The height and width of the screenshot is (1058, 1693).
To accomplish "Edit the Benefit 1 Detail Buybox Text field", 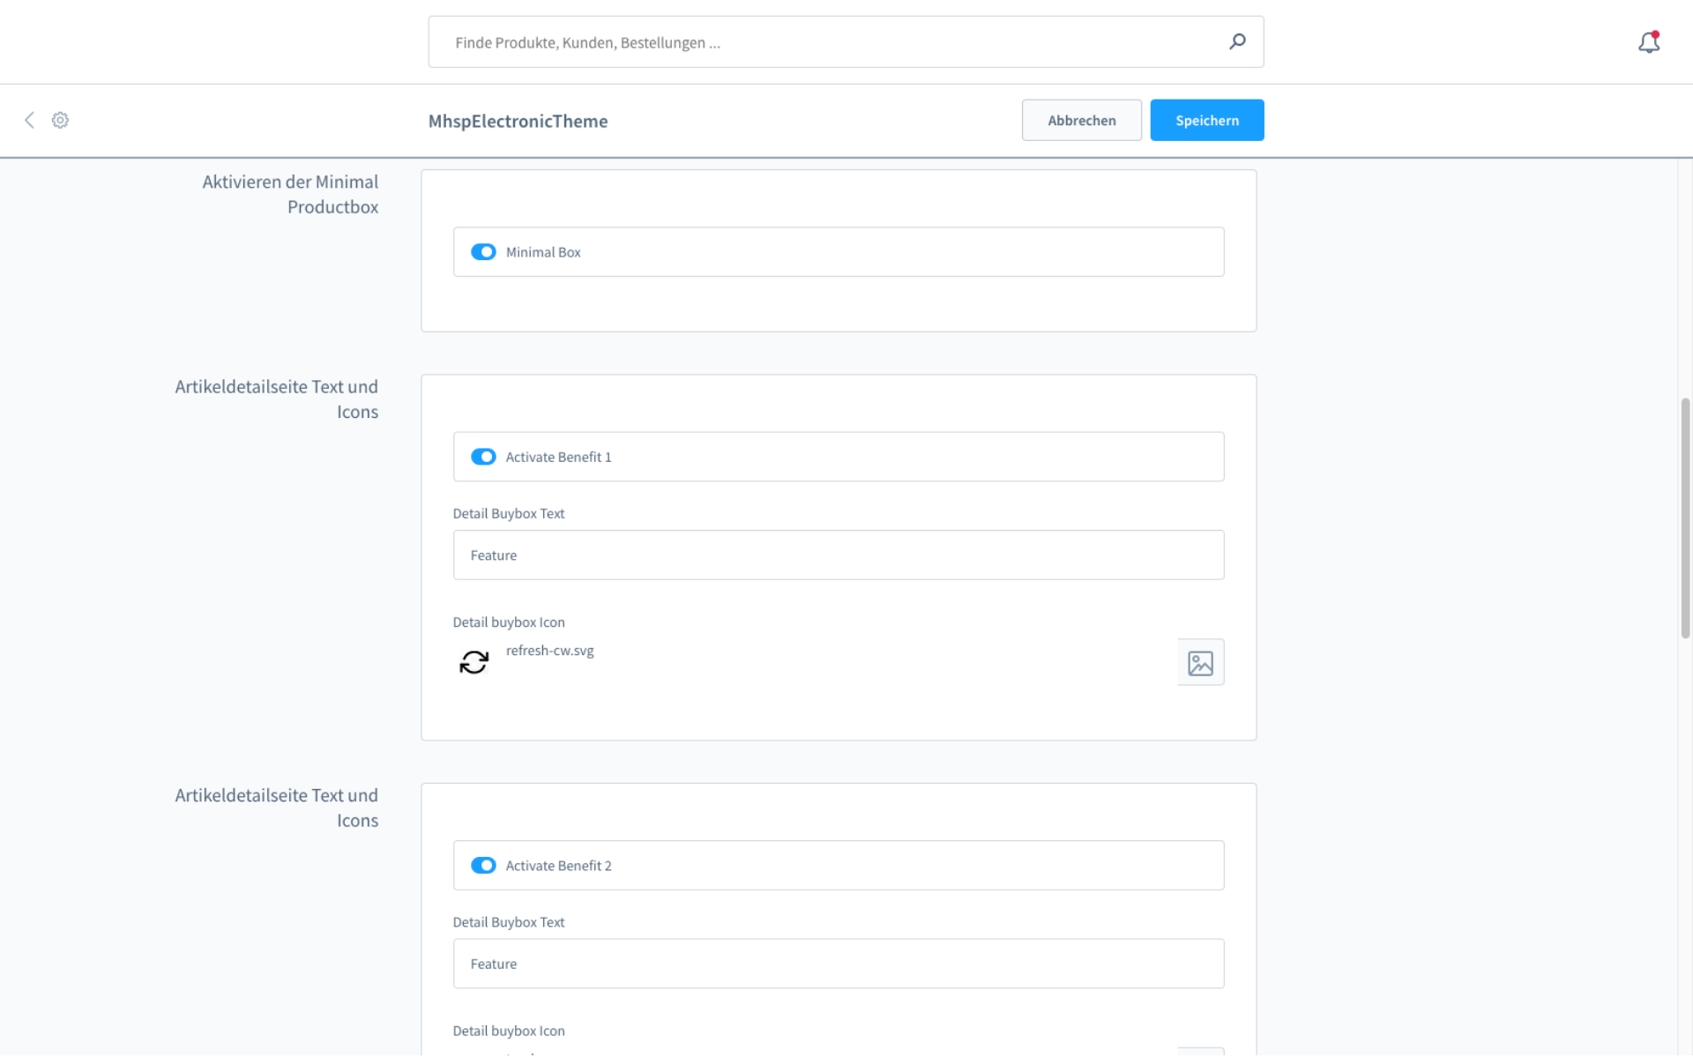I will 838,555.
